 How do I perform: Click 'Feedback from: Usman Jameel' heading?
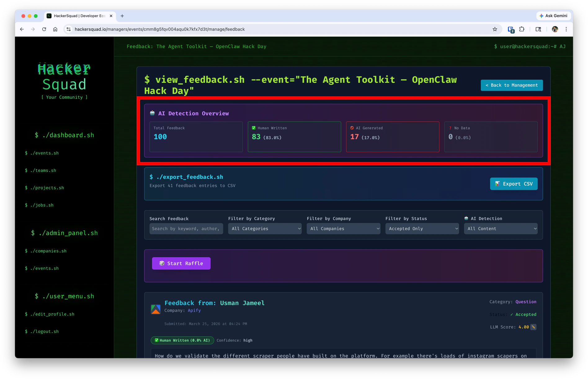(x=214, y=303)
